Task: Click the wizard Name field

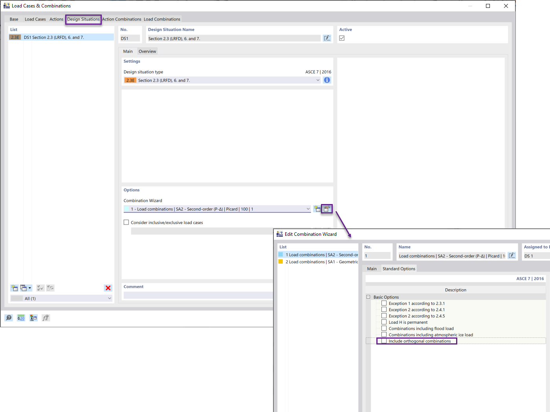Action: click(x=452, y=256)
